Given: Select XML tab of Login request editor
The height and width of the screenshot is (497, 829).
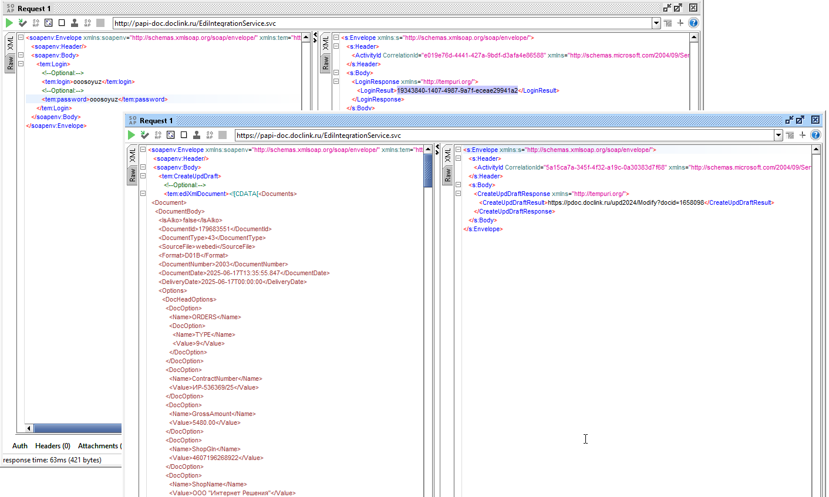Looking at the screenshot, I should (x=11, y=43).
